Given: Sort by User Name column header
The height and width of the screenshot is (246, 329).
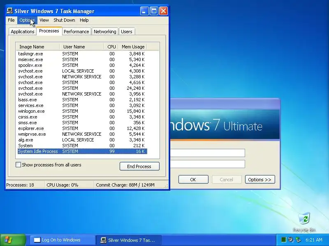Looking at the screenshot, I should point(81,47).
